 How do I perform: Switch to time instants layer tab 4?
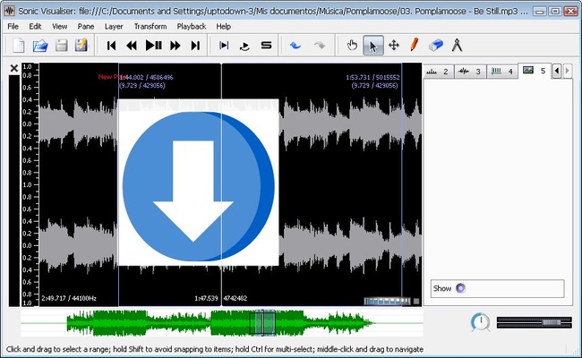coord(502,72)
